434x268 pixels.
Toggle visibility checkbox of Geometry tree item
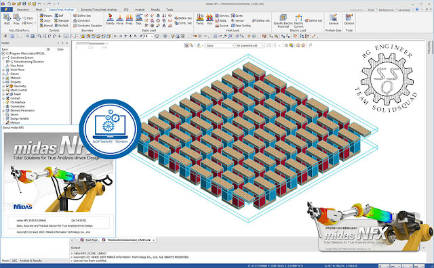click(x=7, y=86)
